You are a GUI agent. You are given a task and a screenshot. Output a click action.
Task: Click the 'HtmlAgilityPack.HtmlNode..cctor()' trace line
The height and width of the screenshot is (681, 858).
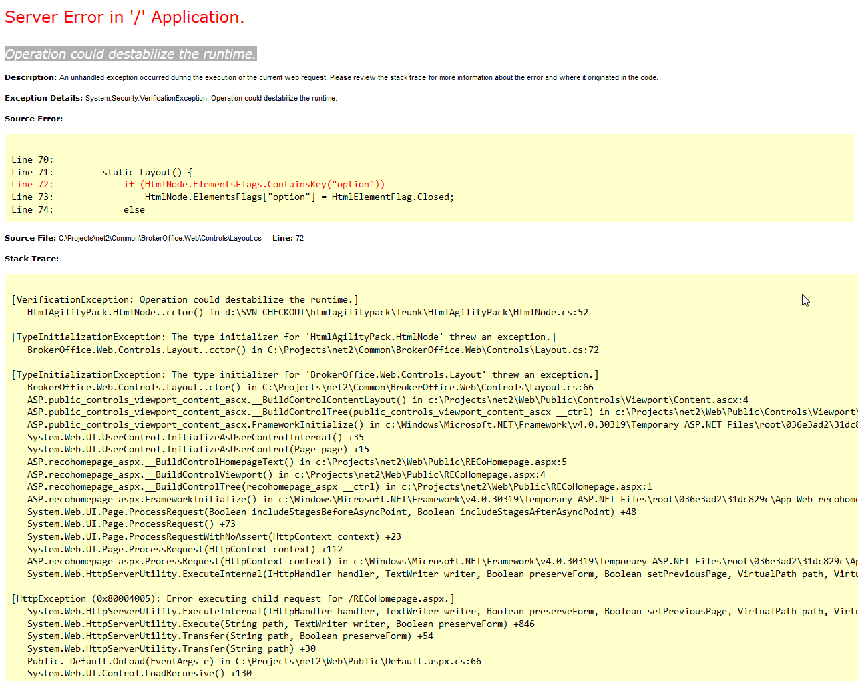point(308,312)
